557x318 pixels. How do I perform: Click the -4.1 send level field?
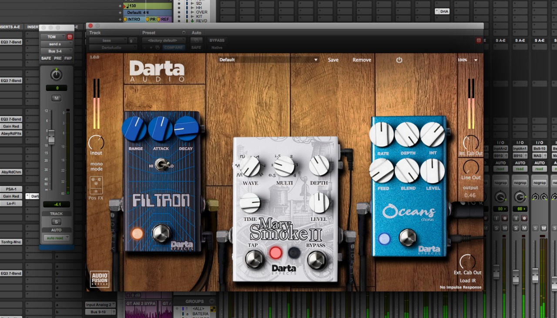(x=57, y=204)
